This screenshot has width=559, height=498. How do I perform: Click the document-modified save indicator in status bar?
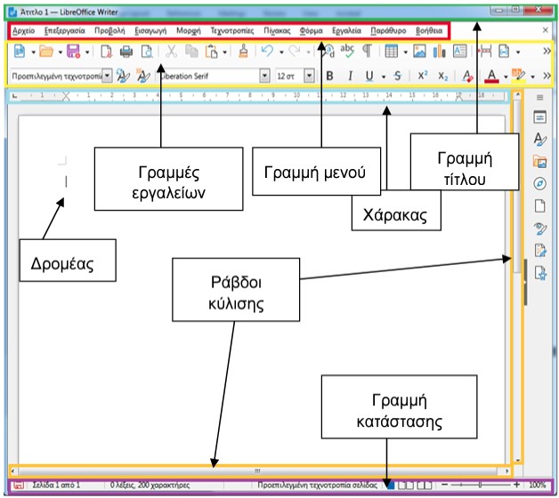click(x=19, y=486)
